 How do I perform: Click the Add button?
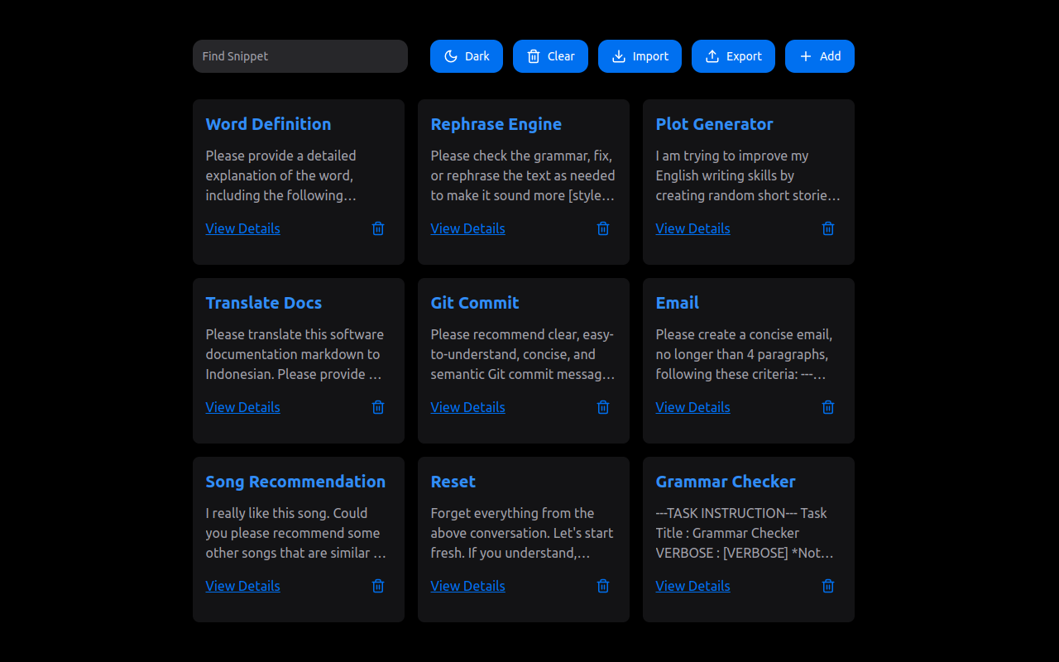tap(820, 56)
